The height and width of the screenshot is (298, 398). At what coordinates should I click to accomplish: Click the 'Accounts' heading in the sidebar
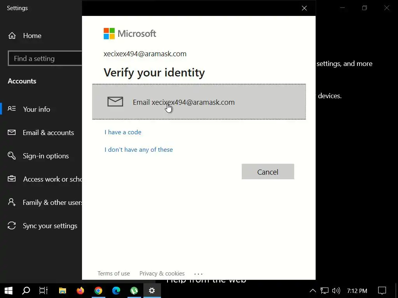tap(22, 81)
